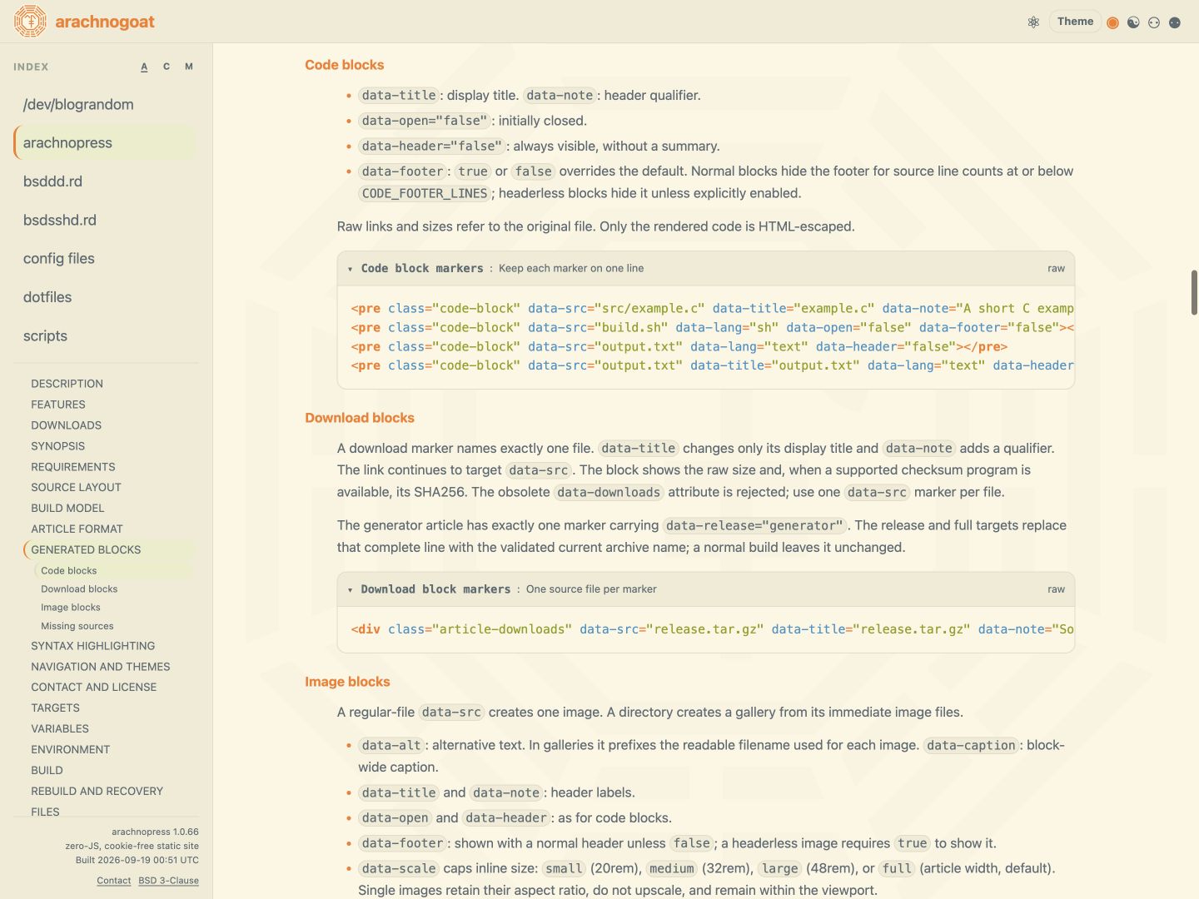
Task: Click the data-caption inline code
Action: [971, 745]
